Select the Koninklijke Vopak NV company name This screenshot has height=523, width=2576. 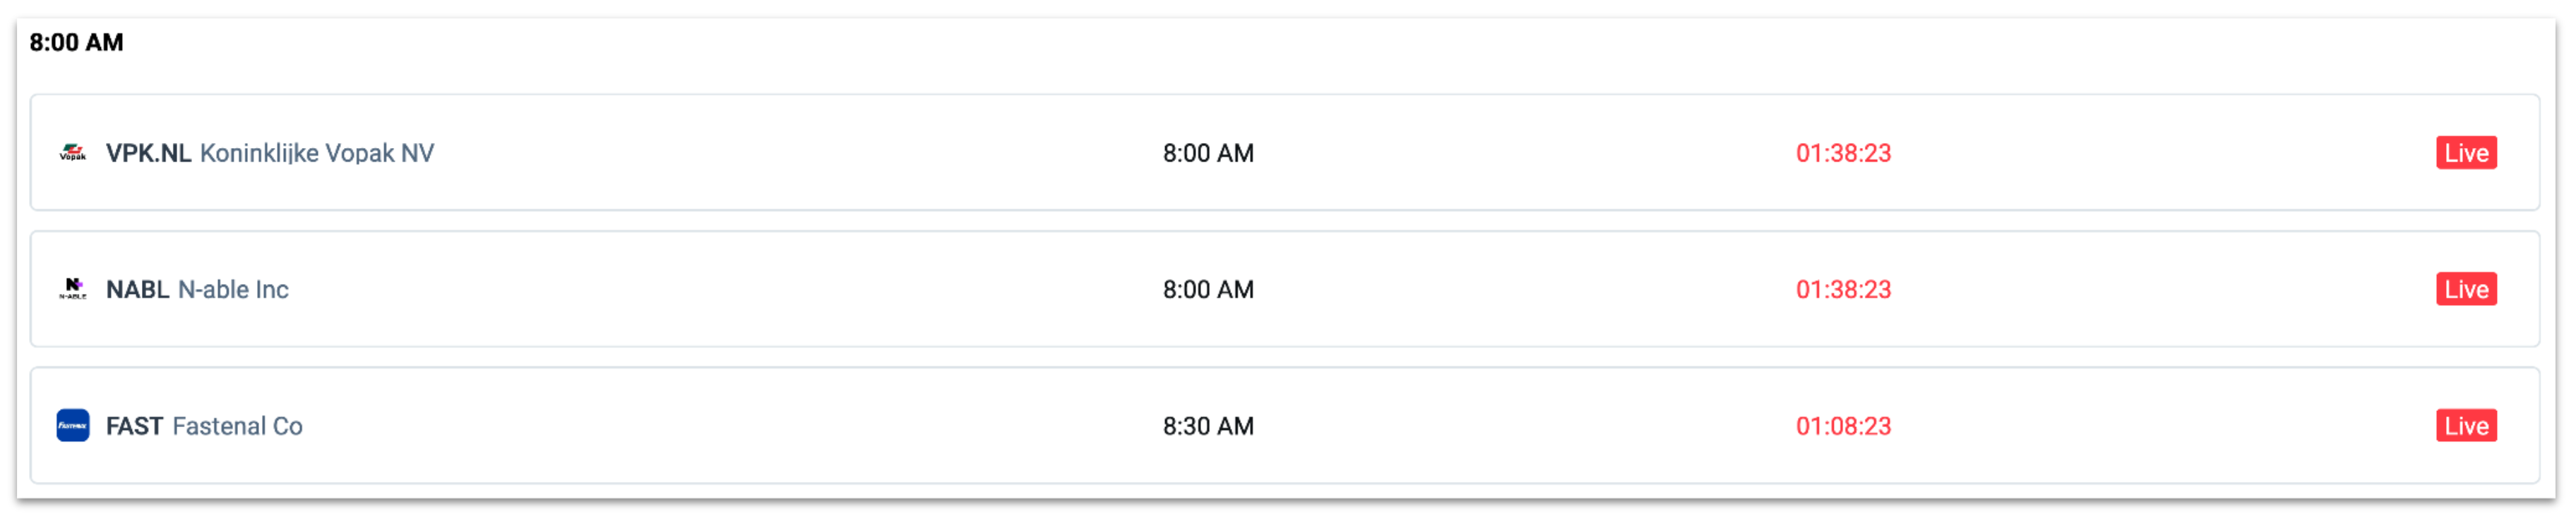pos(317,153)
